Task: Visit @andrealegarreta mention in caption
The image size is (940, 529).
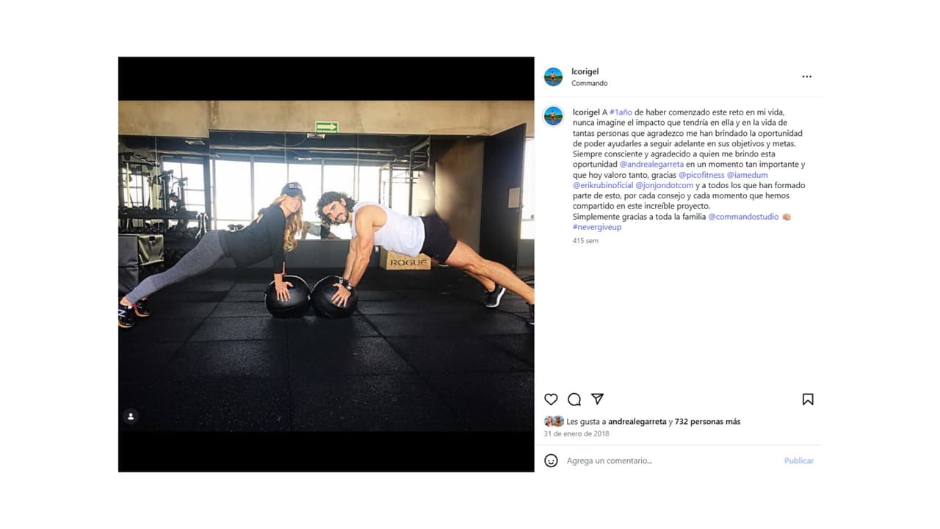Action: [652, 165]
